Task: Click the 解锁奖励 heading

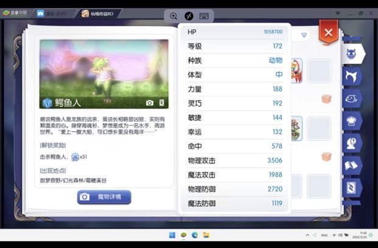Action: (53, 145)
